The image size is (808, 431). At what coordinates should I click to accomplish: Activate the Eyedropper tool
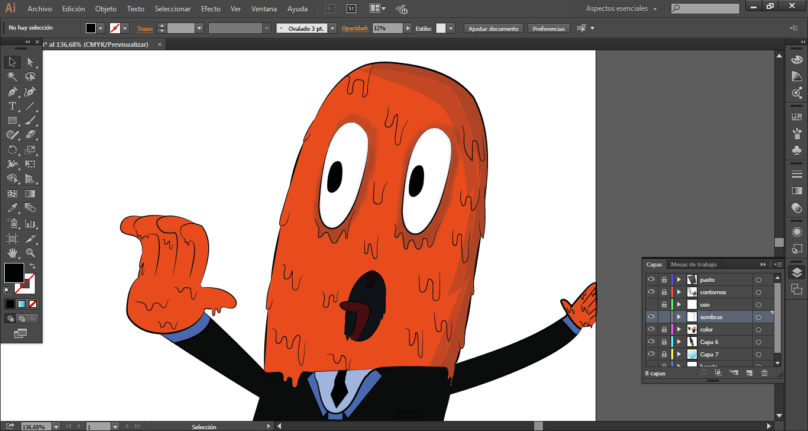(x=12, y=208)
